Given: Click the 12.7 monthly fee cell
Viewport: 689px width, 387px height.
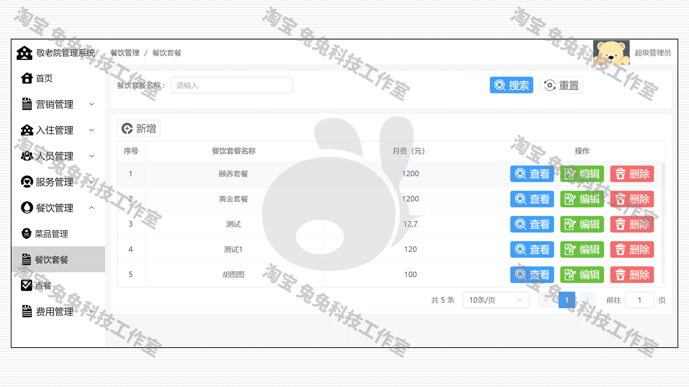Looking at the screenshot, I should [411, 224].
